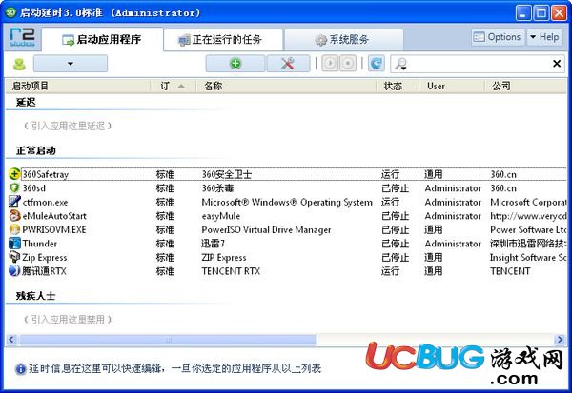Click the blue info icon
This screenshot has width=572, height=393.
[20, 369]
